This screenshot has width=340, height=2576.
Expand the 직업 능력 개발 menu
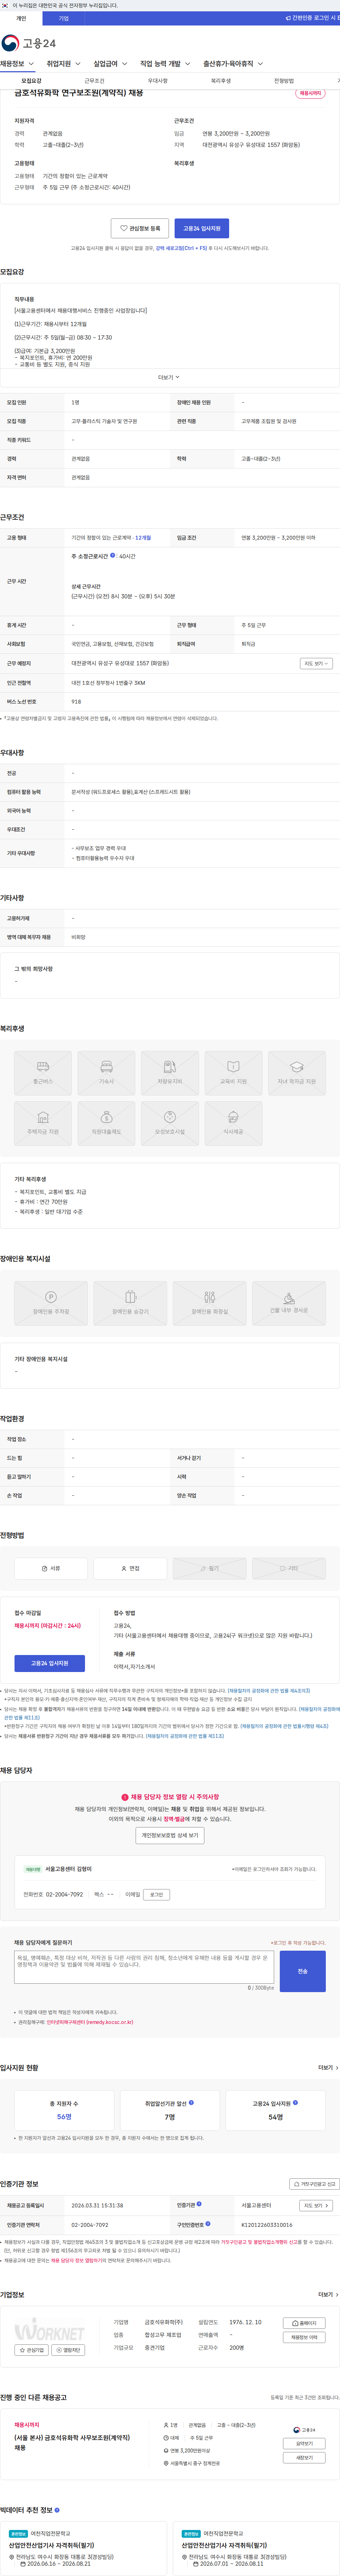pos(165,64)
